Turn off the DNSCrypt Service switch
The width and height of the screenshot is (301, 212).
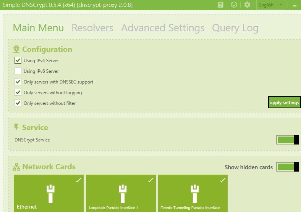pos(288,140)
